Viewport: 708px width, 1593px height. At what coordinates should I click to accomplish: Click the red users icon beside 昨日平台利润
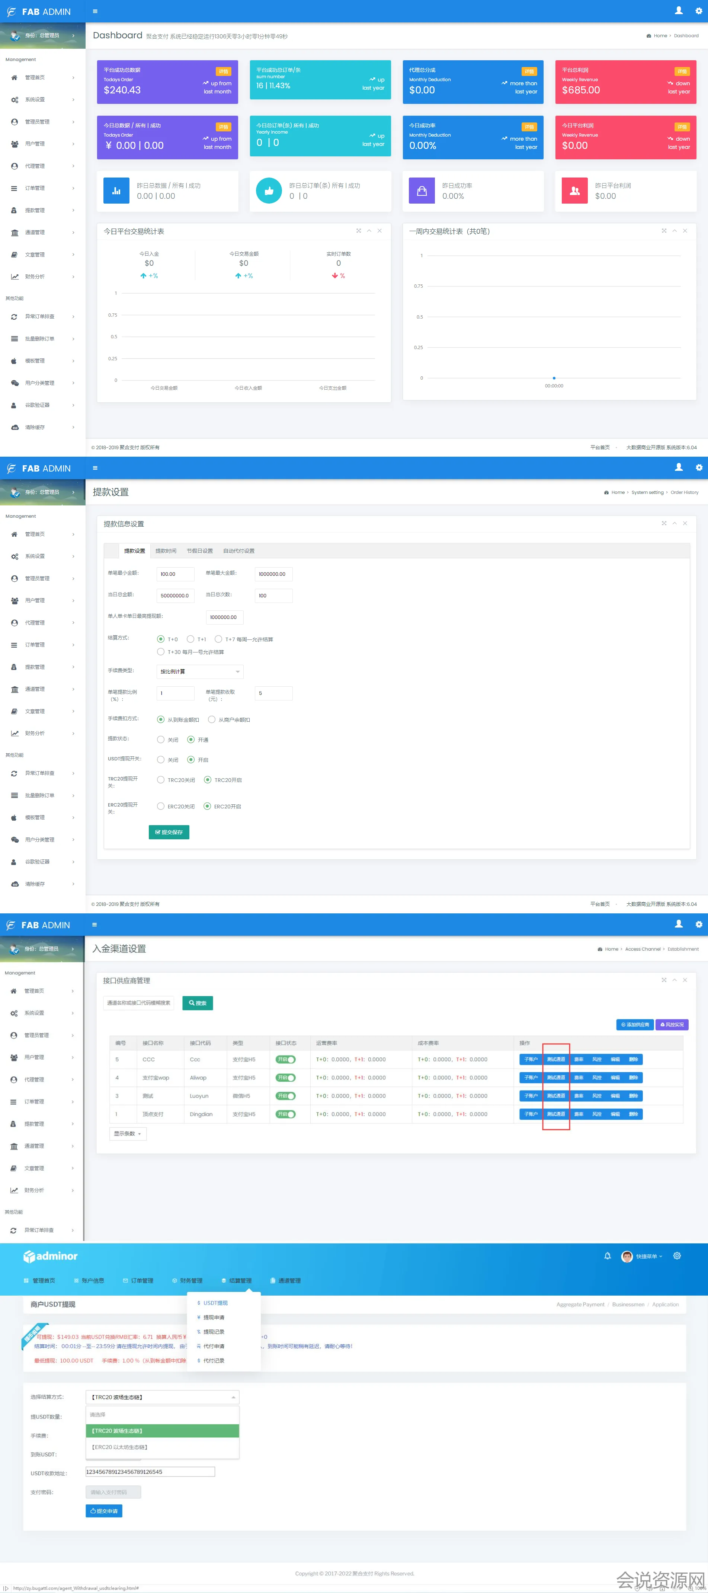(x=574, y=191)
